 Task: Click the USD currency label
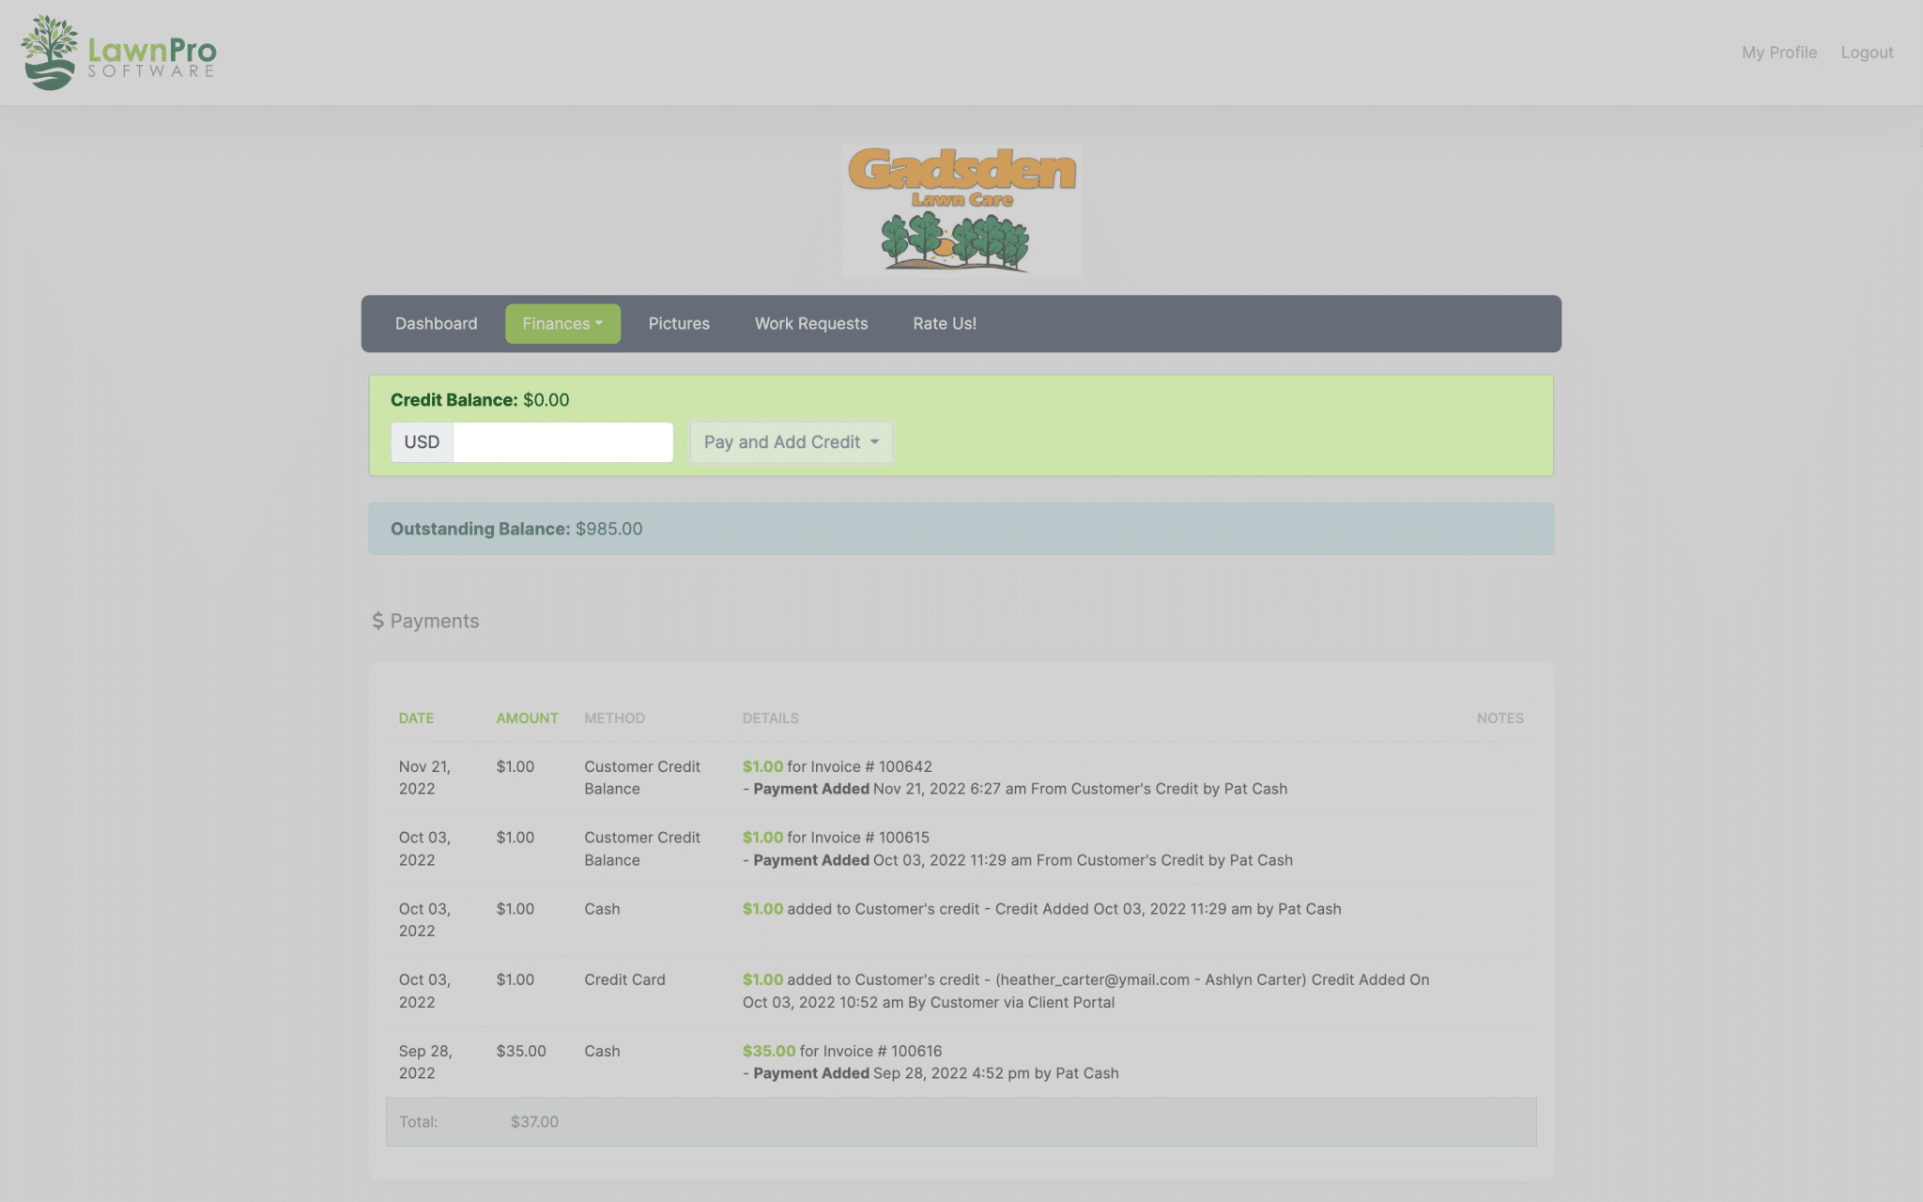(421, 441)
